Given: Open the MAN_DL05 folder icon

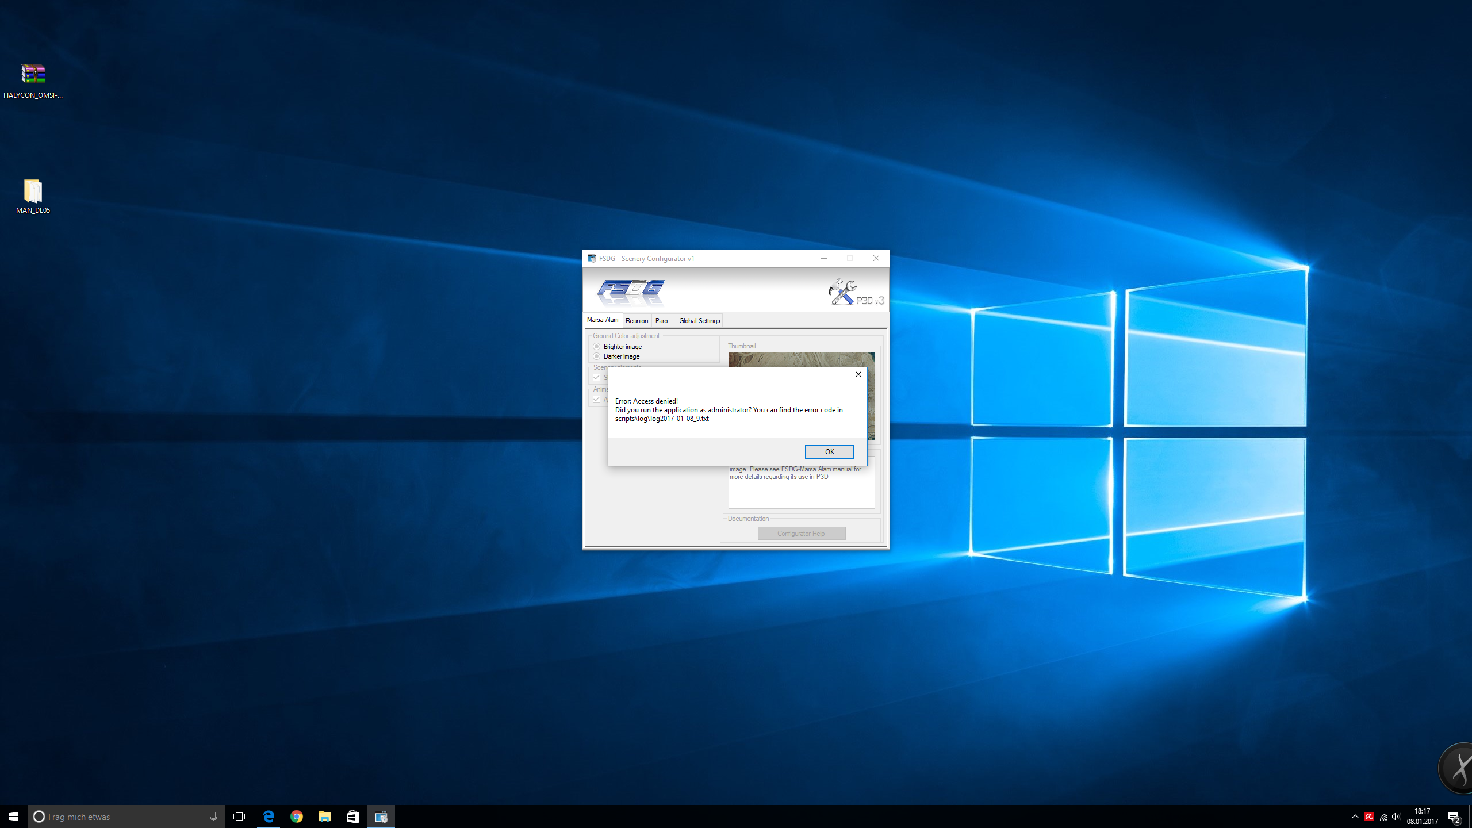Looking at the screenshot, I should point(33,191).
